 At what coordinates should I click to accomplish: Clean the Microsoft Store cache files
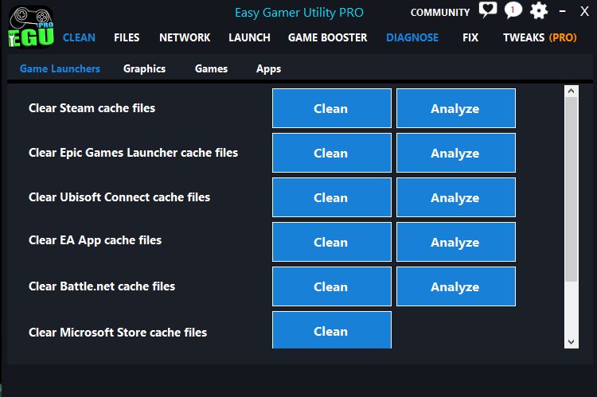pos(331,330)
